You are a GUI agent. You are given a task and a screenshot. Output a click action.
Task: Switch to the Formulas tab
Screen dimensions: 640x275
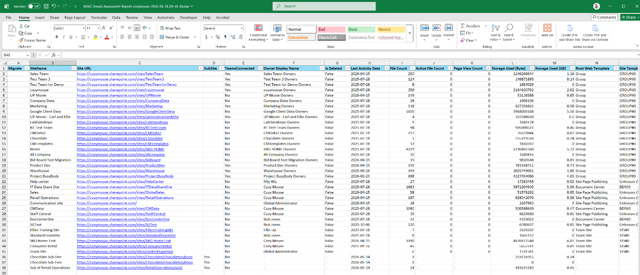point(99,17)
